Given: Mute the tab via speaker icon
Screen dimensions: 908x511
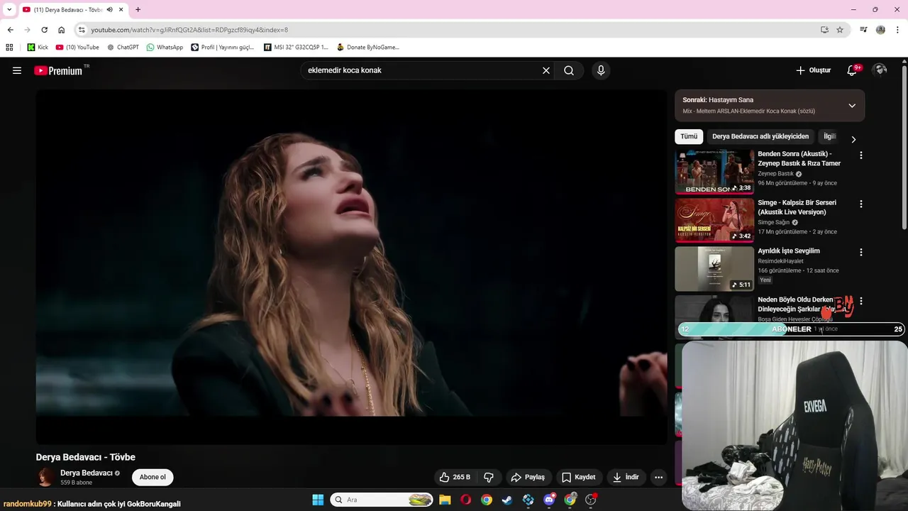Looking at the screenshot, I should (110, 10).
